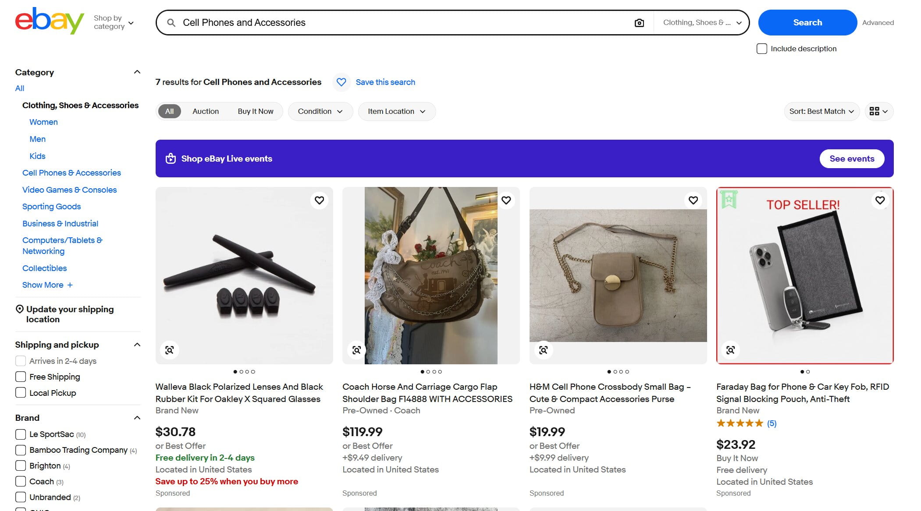Select Bamboo Trading Company brand checkbox
Screen dimensions: 921x511
pos(21,450)
